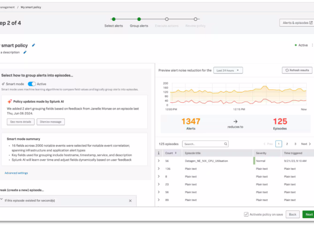This screenshot has height=226, width=314.
Task: Uncheck Activate policy on save
Action: (246, 215)
